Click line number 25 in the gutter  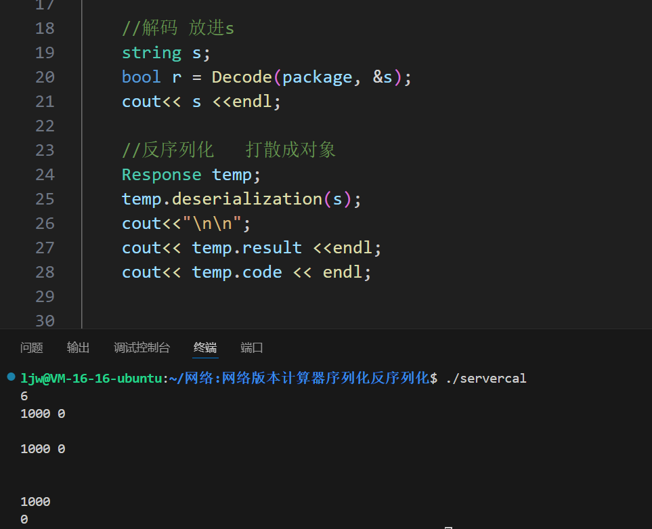coord(45,199)
